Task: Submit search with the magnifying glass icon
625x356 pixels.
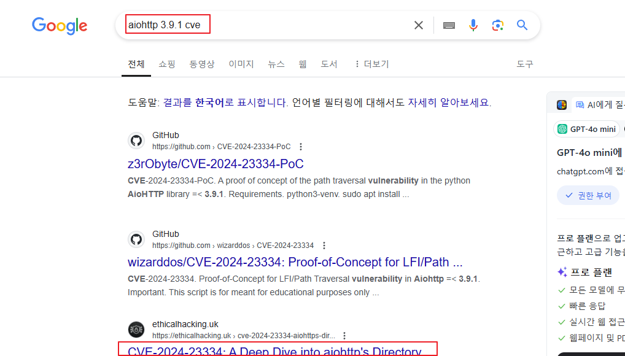Action: click(522, 25)
